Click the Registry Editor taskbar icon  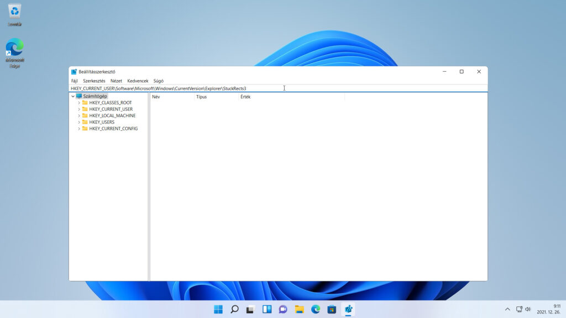[x=348, y=309]
